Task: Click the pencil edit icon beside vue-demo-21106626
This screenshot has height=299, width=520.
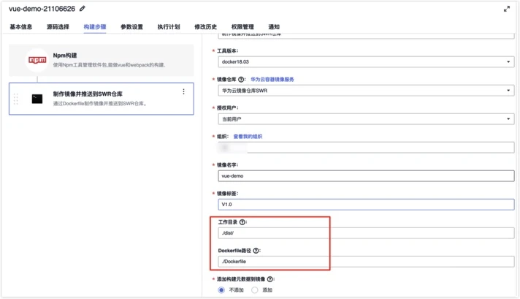Action: pyautogui.click(x=83, y=9)
